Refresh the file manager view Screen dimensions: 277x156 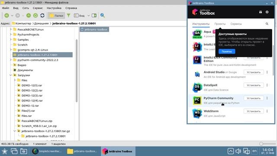click(x=42, y=16)
